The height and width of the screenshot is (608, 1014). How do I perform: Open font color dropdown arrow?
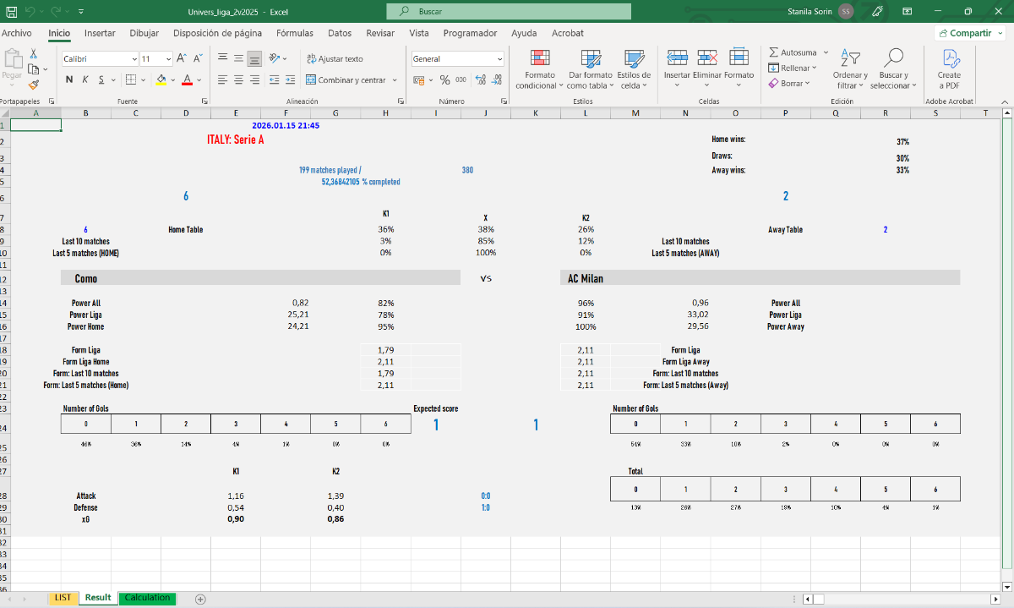click(x=199, y=79)
